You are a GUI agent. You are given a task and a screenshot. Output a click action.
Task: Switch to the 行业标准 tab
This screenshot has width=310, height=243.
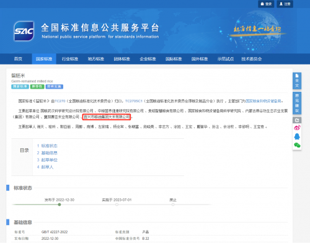point(70,59)
